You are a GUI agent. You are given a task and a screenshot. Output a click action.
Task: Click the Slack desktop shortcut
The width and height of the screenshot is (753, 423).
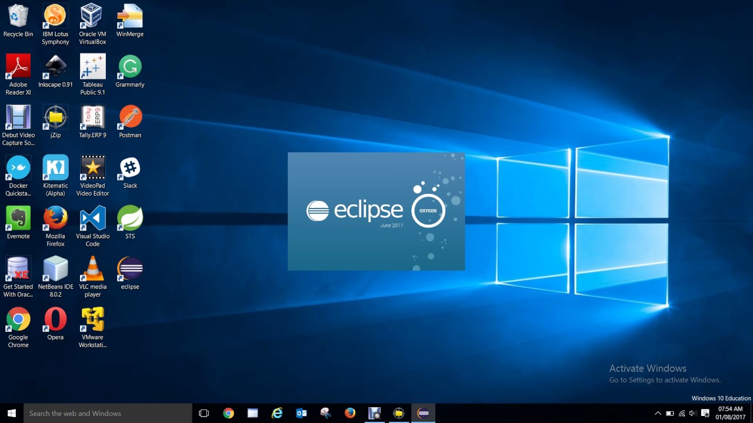[130, 173]
